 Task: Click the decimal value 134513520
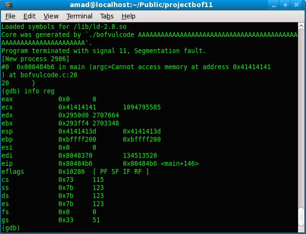click(x=140, y=156)
